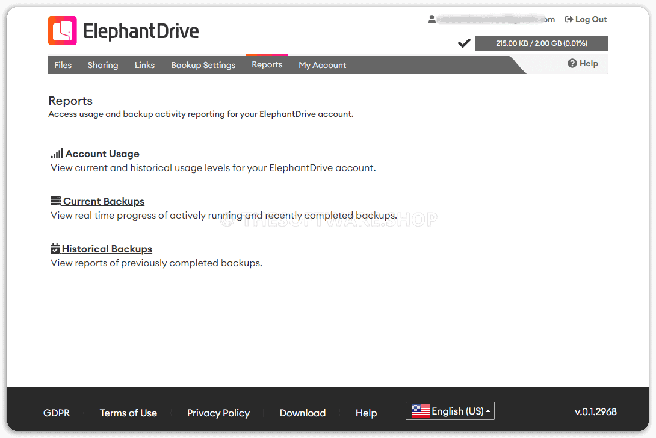Open the My Account tab
Screen dimensions: 656x438
(323, 65)
